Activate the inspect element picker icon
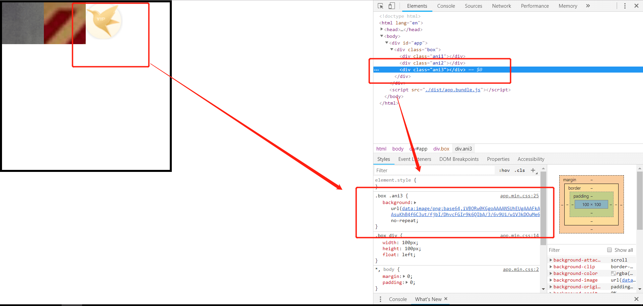The image size is (643, 306). tap(380, 6)
